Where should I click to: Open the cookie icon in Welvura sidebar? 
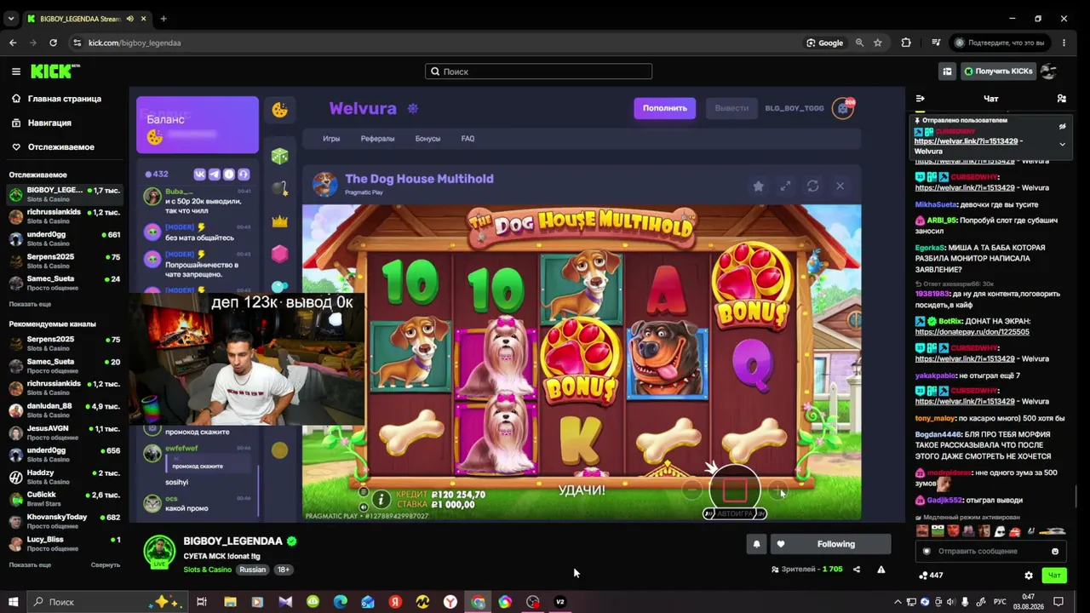pos(279,109)
